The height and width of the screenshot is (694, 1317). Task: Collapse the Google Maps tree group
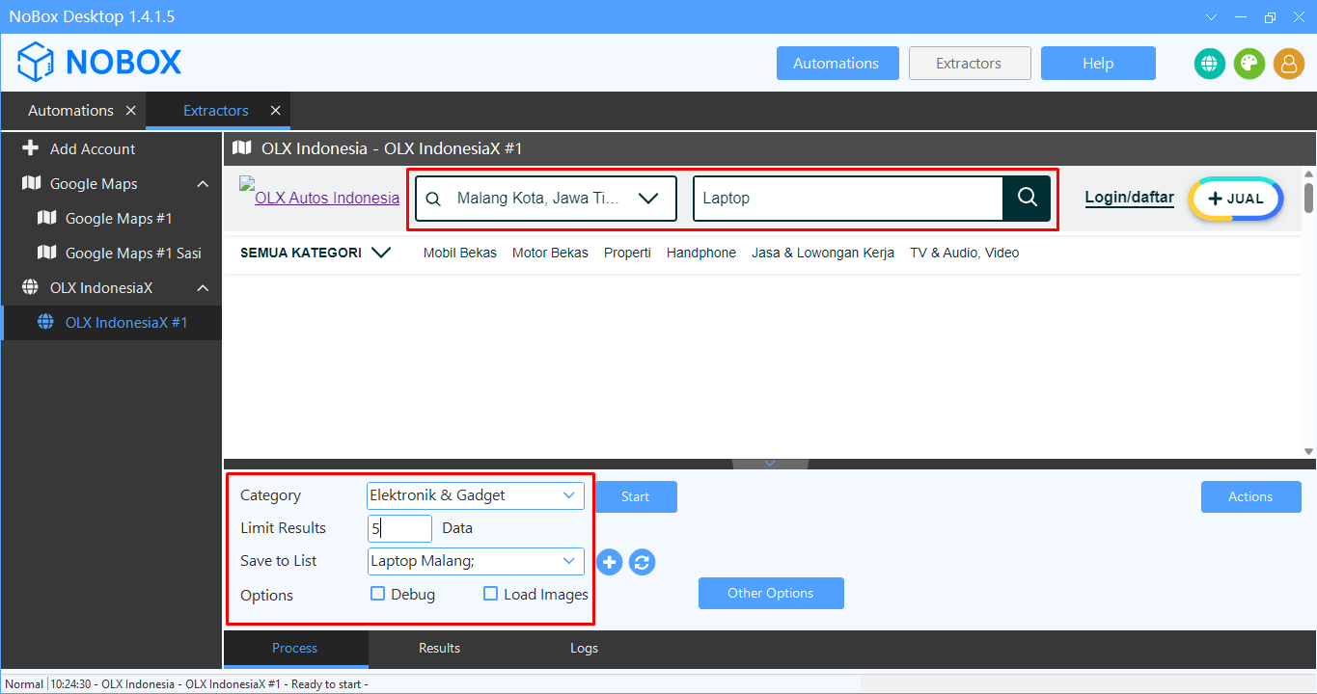point(203,184)
